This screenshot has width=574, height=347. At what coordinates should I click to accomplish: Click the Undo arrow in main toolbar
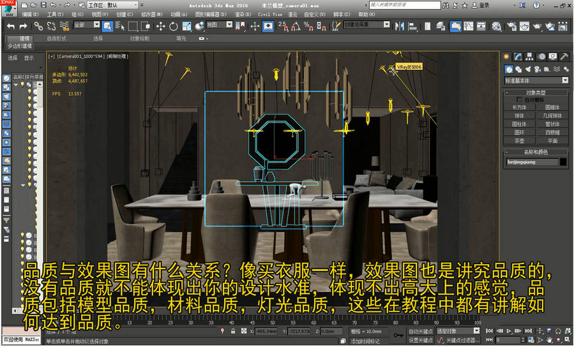11,26
